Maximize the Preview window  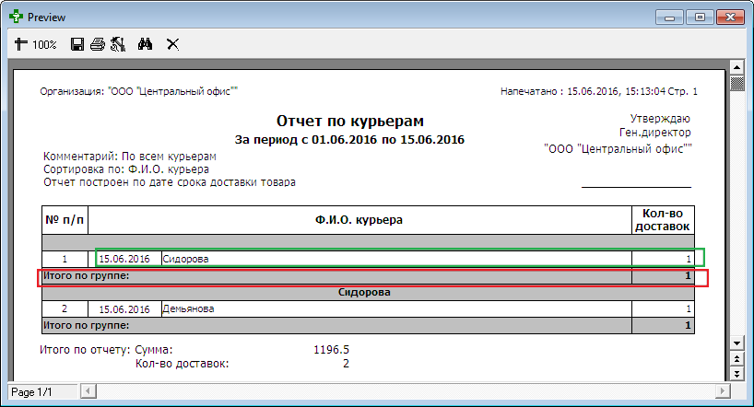(x=700, y=17)
